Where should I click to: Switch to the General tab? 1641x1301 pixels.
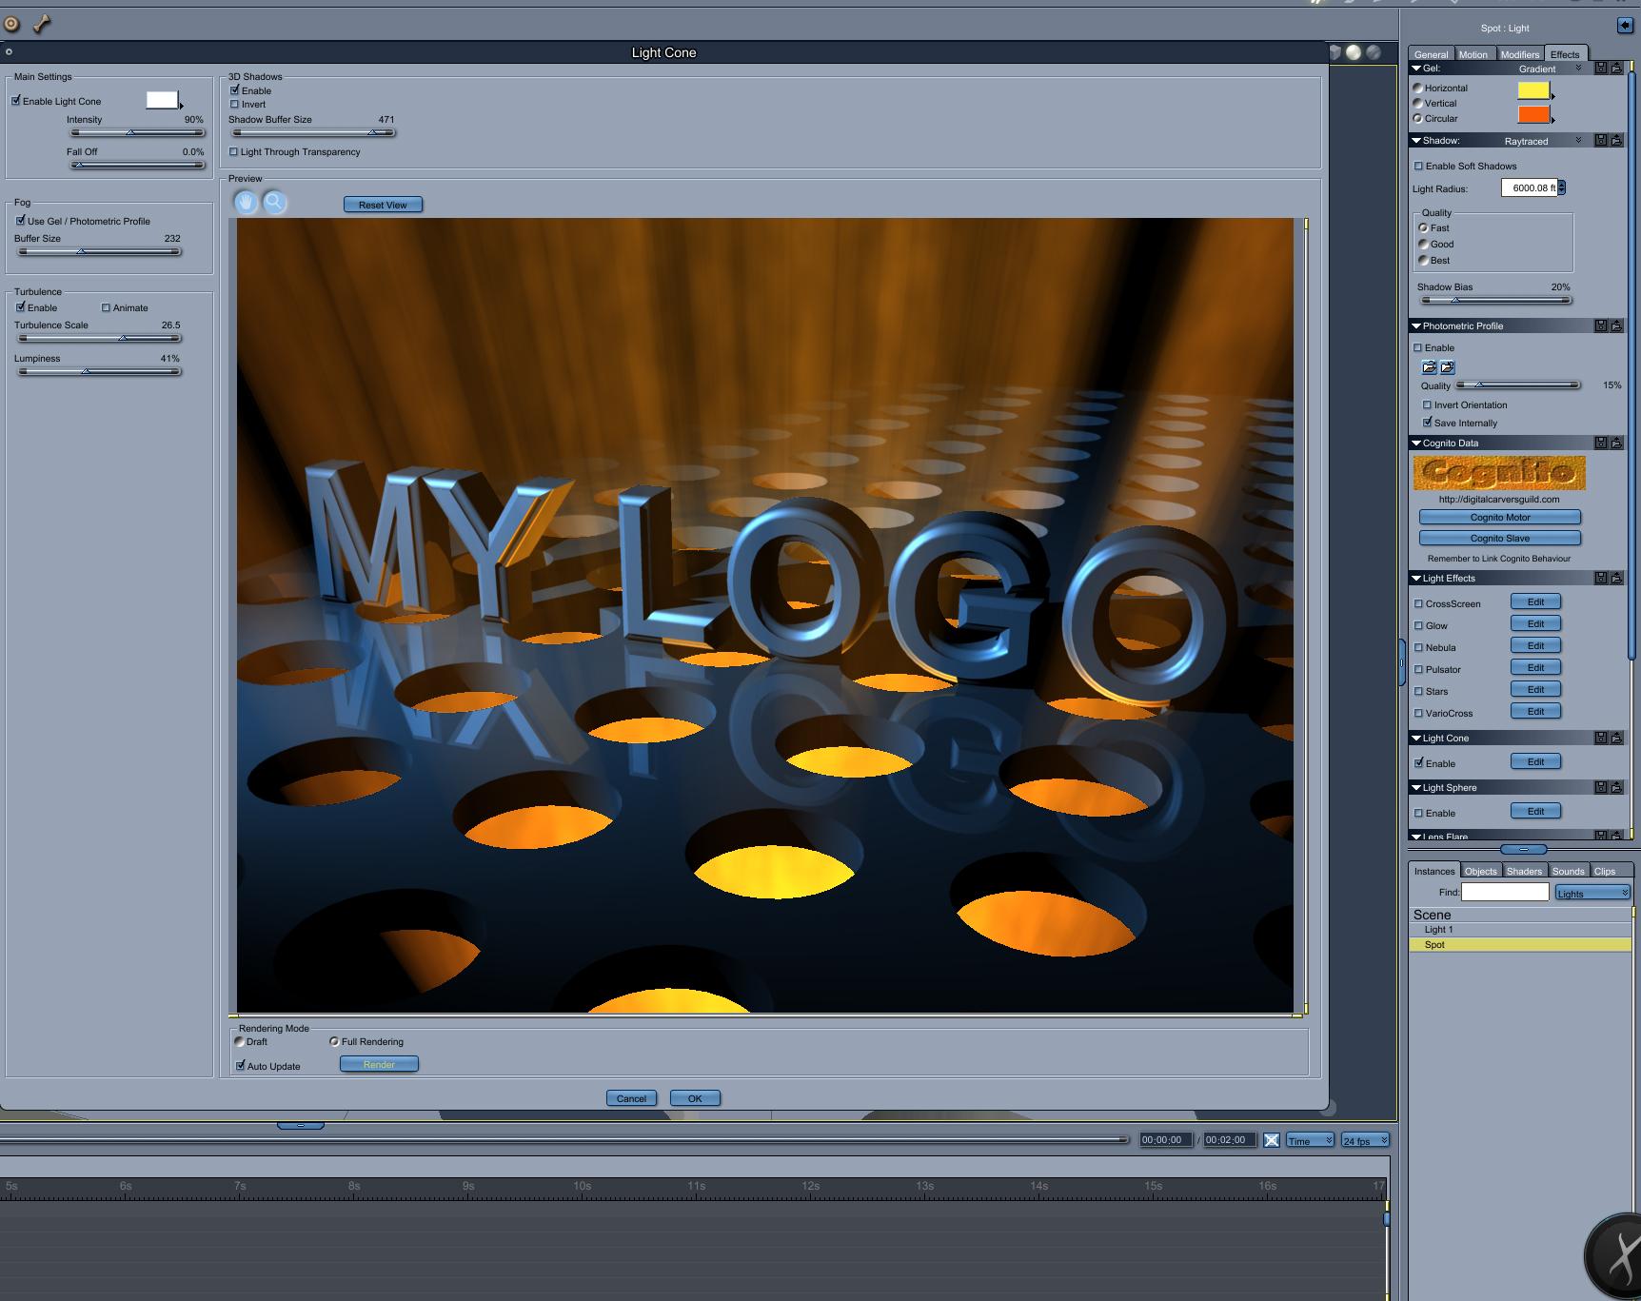coord(1431,54)
